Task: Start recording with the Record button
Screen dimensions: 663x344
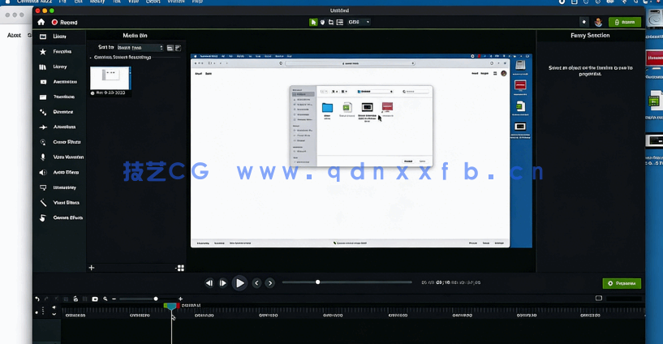Action: (x=67, y=23)
